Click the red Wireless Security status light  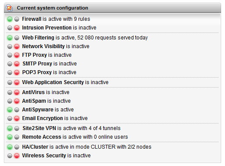(17, 156)
